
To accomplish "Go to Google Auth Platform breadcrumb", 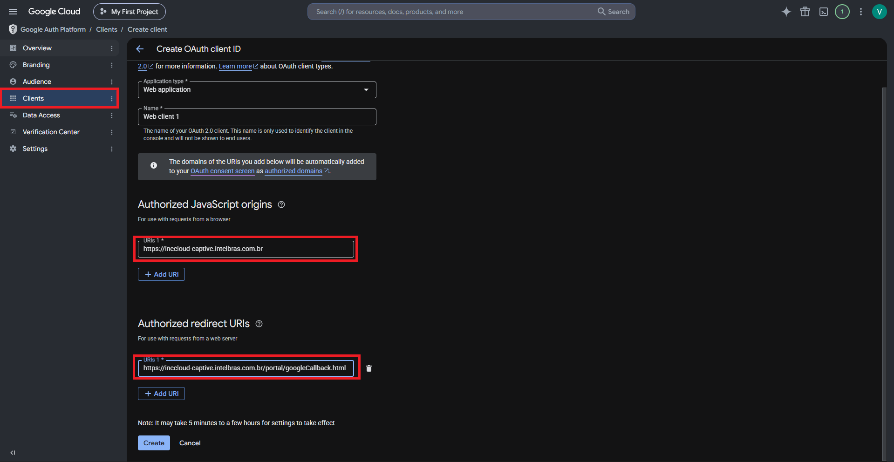I will coord(53,29).
